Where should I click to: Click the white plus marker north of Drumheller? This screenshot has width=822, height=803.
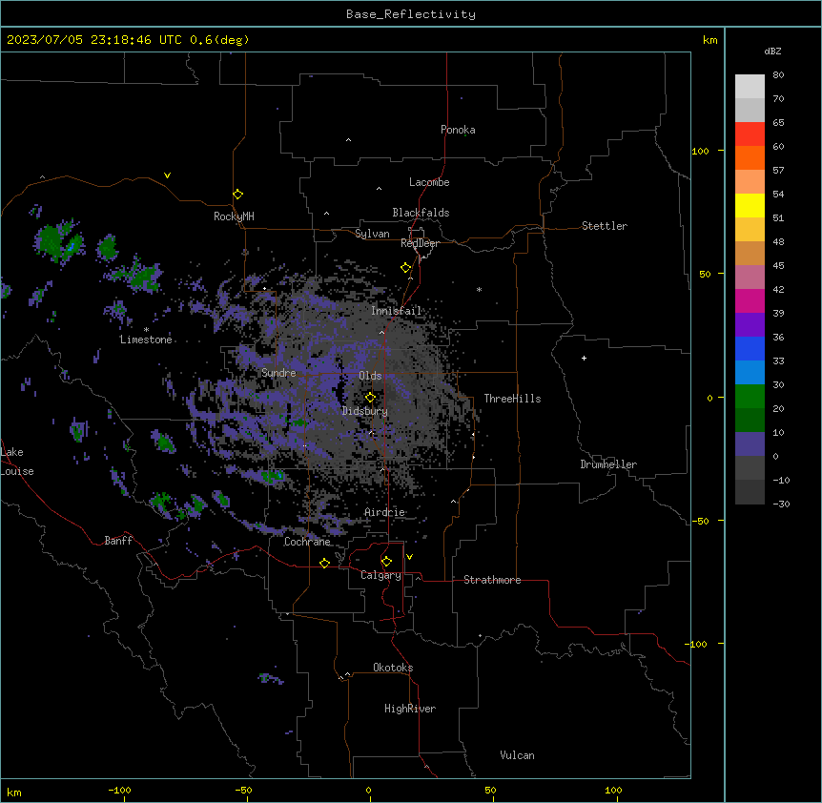coord(584,358)
